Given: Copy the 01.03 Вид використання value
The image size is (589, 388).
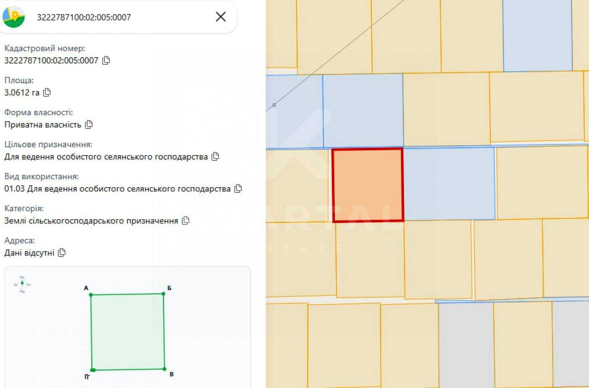Looking at the screenshot, I should (x=238, y=189).
